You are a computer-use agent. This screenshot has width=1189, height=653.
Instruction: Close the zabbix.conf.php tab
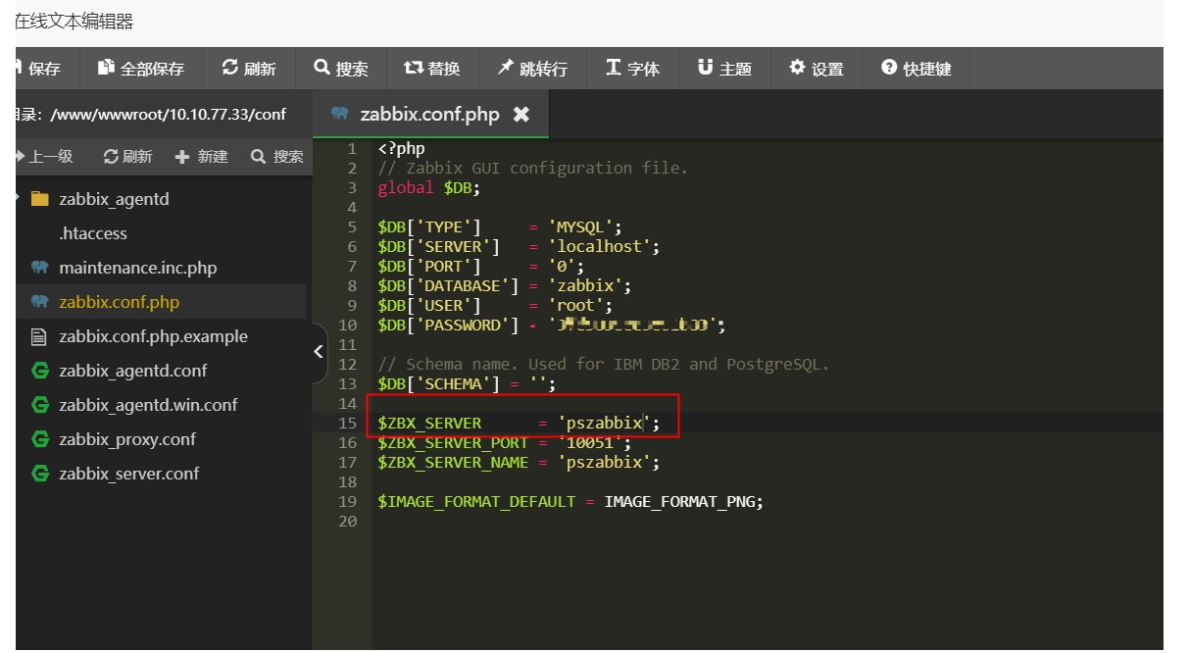coord(521,115)
